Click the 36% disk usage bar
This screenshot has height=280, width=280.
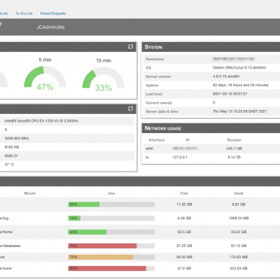pyautogui.click(x=111, y=204)
